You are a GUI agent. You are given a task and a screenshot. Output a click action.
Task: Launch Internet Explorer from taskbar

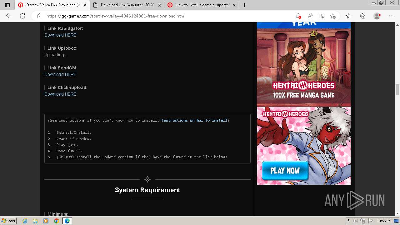[x=25, y=221]
